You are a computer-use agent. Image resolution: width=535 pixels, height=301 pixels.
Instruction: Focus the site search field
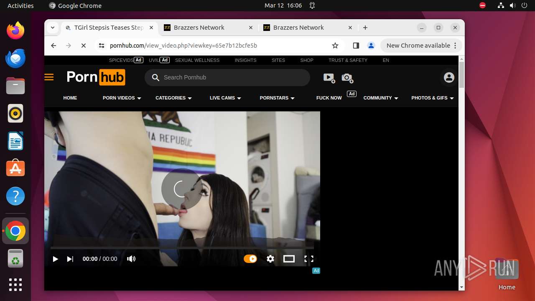227,77
